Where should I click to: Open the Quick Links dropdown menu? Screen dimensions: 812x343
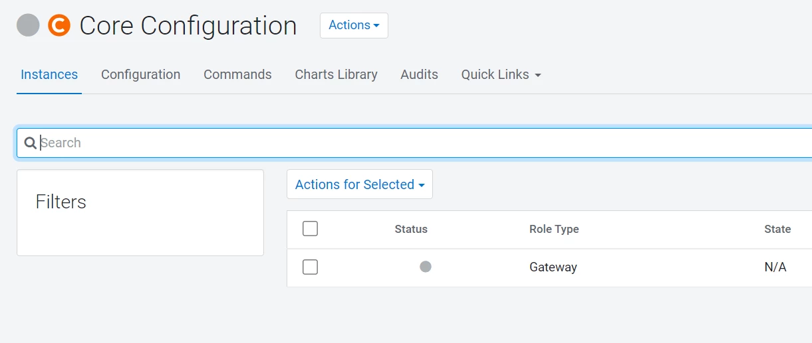pyautogui.click(x=501, y=74)
